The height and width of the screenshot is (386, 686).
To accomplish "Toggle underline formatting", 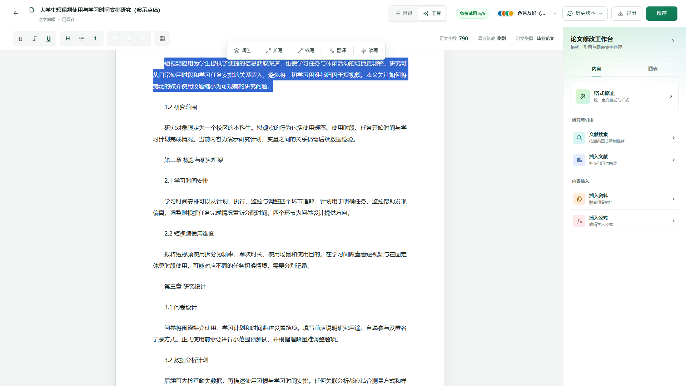I will coord(49,39).
